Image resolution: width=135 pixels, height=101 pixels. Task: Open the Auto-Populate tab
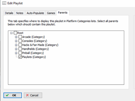click(x=35, y=13)
